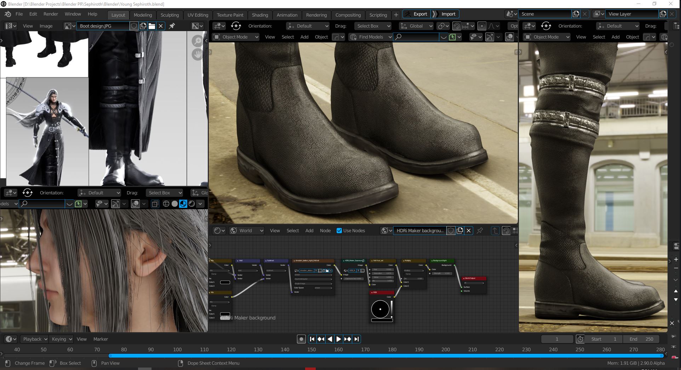Click parent node tree arrow icon
Image resolution: width=681 pixels, height=370 pixels.
pos(495,230)
